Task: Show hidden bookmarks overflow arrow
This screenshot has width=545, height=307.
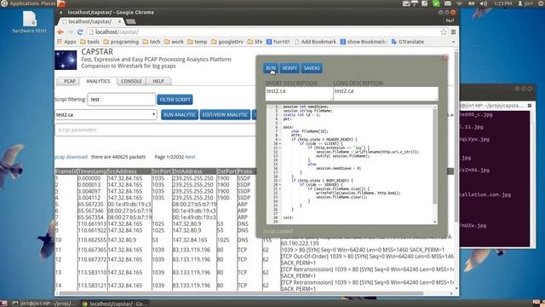Action: pyautogui.click(x=453, y=42)
